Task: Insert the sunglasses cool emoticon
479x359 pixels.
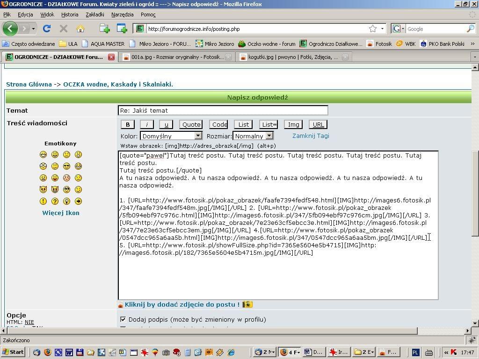Action: pyautogui.click(x=66, y=166)
